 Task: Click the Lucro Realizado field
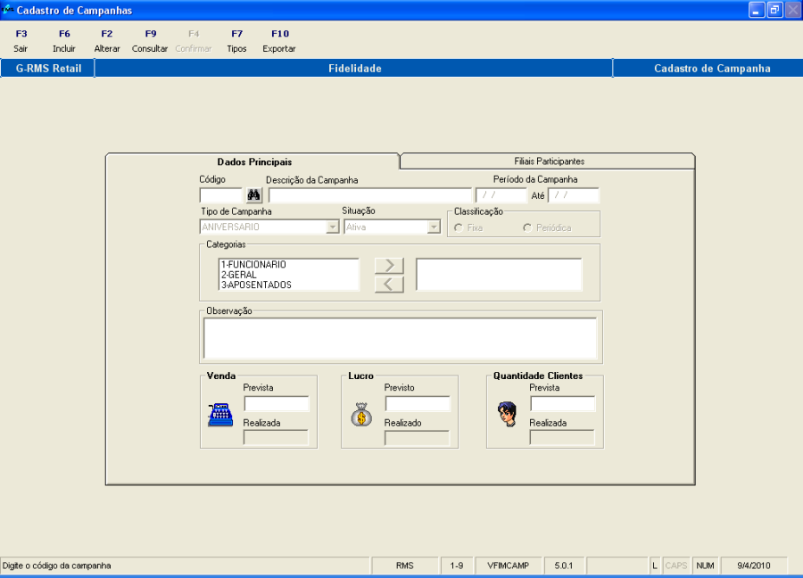tap(417, 438)
